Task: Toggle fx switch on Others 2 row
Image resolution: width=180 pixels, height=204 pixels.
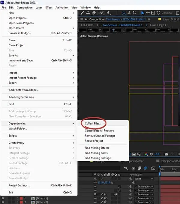Action: tap(105, 202)
